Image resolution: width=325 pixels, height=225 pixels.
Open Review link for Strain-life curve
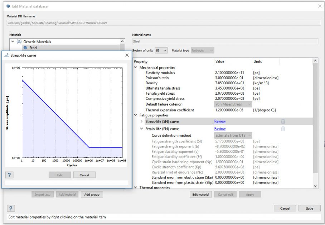(220, 129)
